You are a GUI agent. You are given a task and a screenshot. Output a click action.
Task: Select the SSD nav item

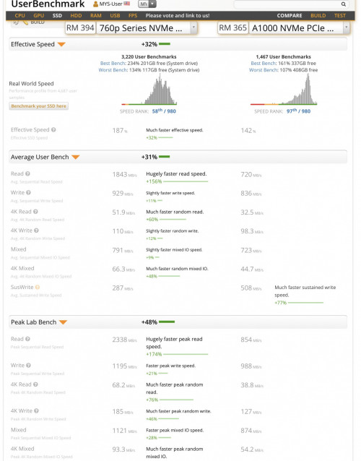click(57, 16)
